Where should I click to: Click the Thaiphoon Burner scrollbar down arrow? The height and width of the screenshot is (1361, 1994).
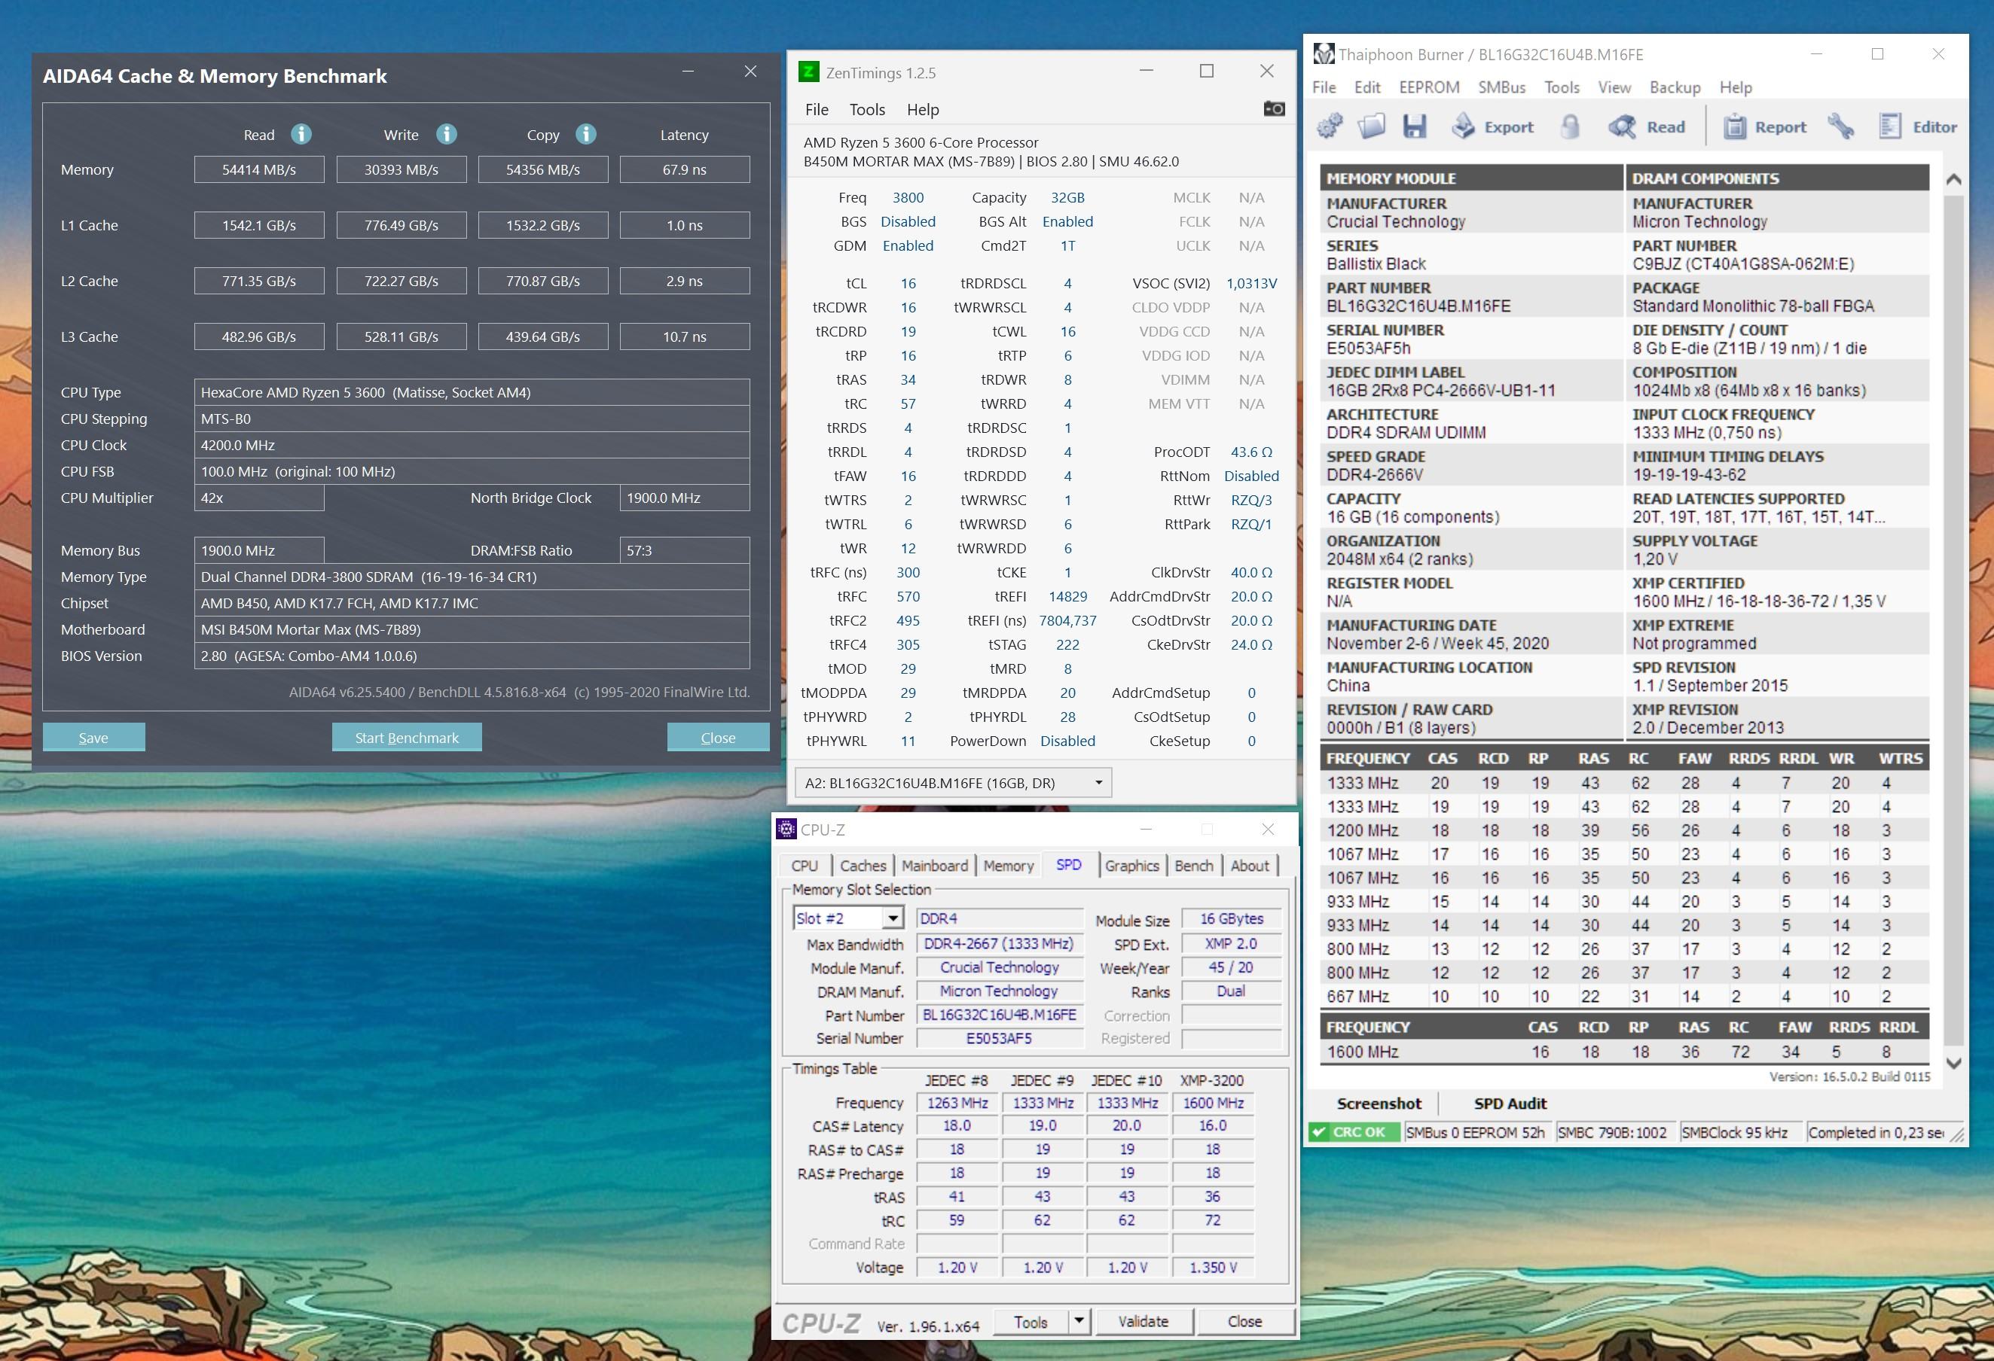point(1953,1064)
